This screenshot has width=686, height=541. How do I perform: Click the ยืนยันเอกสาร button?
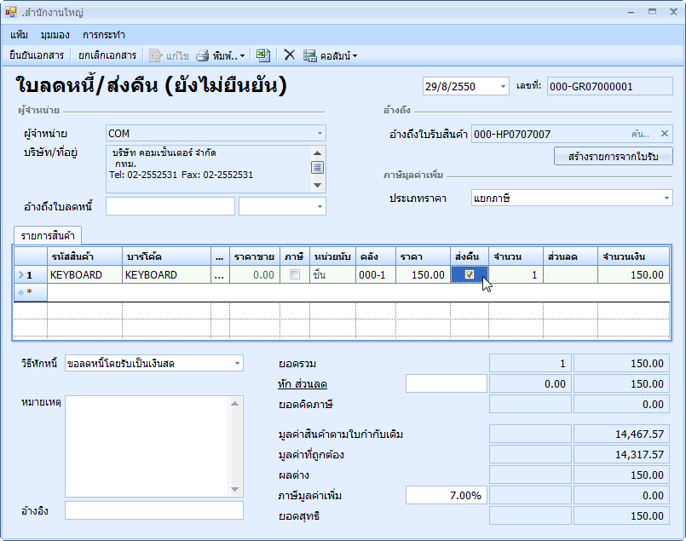pyautogui.click(x=37, y=55)
